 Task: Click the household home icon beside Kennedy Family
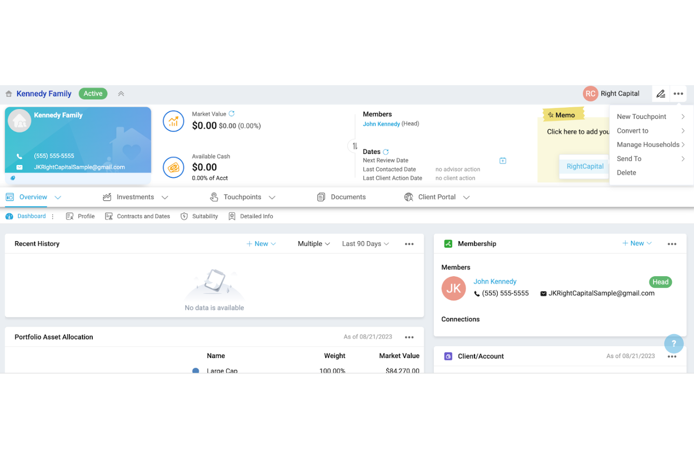(8, 94)
